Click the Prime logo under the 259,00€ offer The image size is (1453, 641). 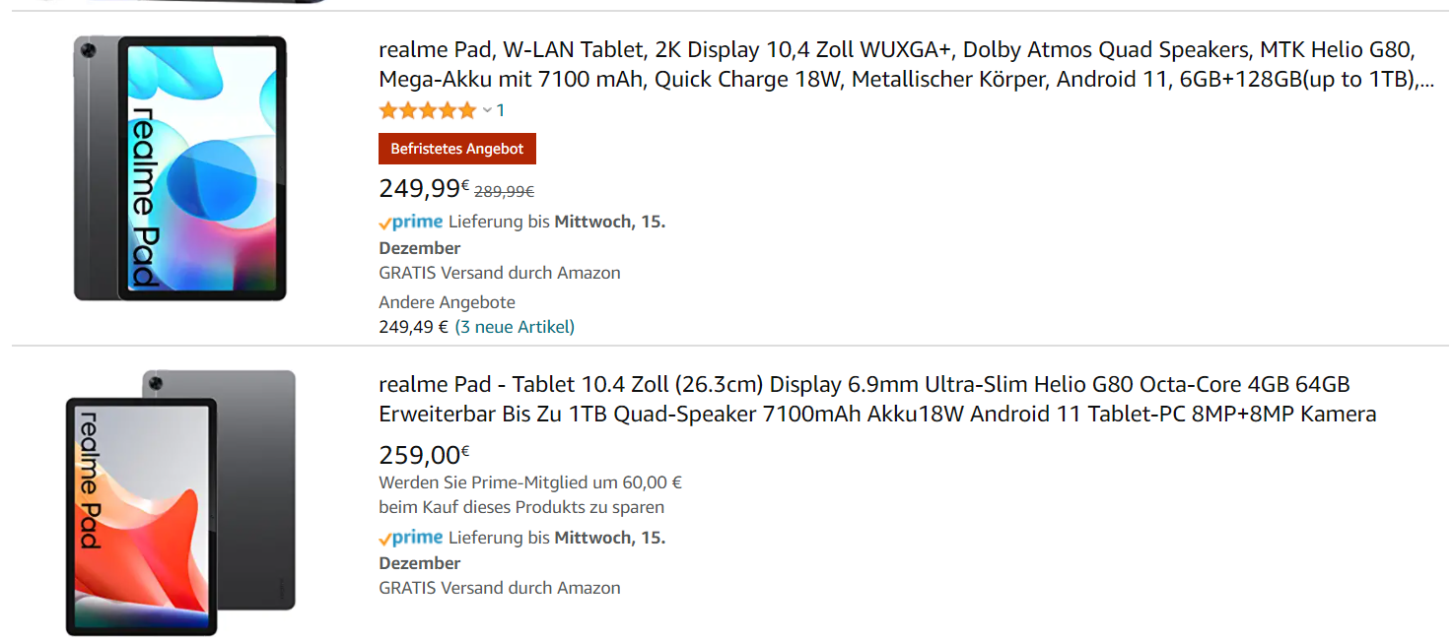(x=411, y=538)
